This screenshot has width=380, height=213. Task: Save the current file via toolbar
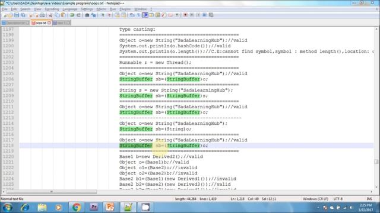point(17,15)
